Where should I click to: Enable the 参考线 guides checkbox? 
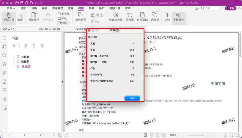coord(59,14)
